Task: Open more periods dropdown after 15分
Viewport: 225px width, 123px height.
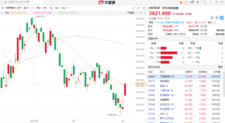Action: (68, 8)
